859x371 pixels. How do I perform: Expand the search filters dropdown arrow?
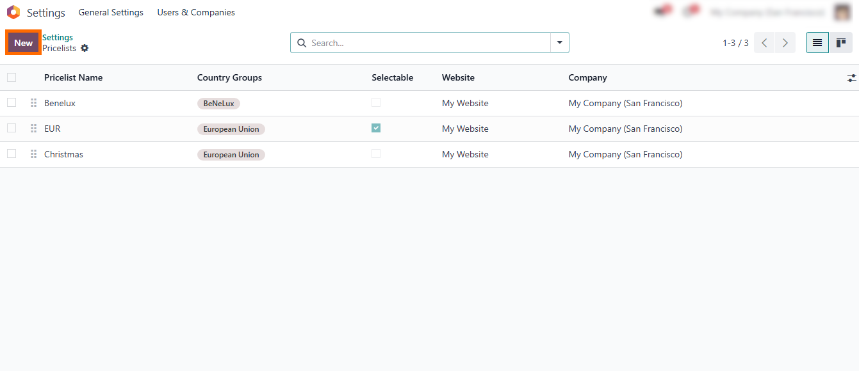[560, 43]
